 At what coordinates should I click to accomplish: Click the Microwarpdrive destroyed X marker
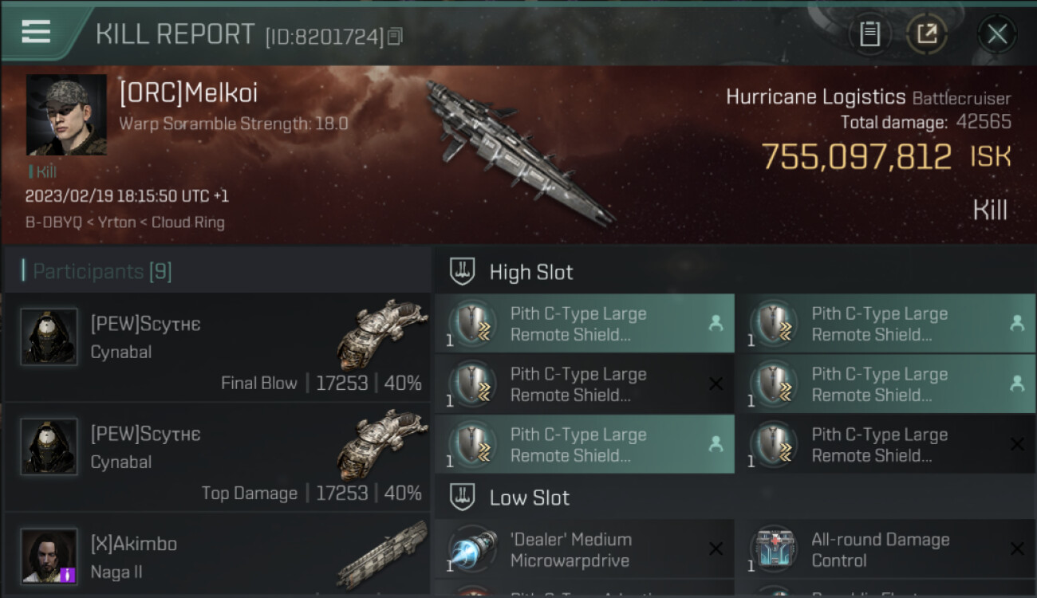[716, 549]
